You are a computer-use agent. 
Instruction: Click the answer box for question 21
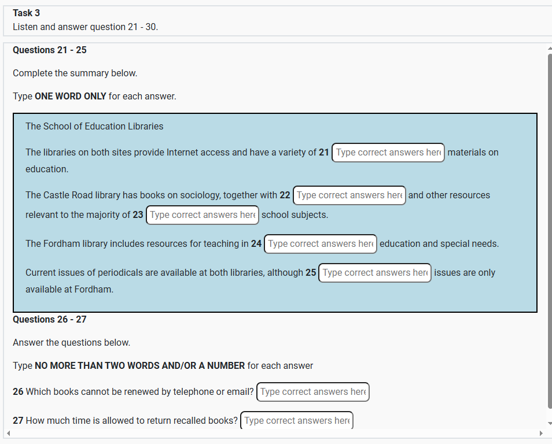(388, 153)
